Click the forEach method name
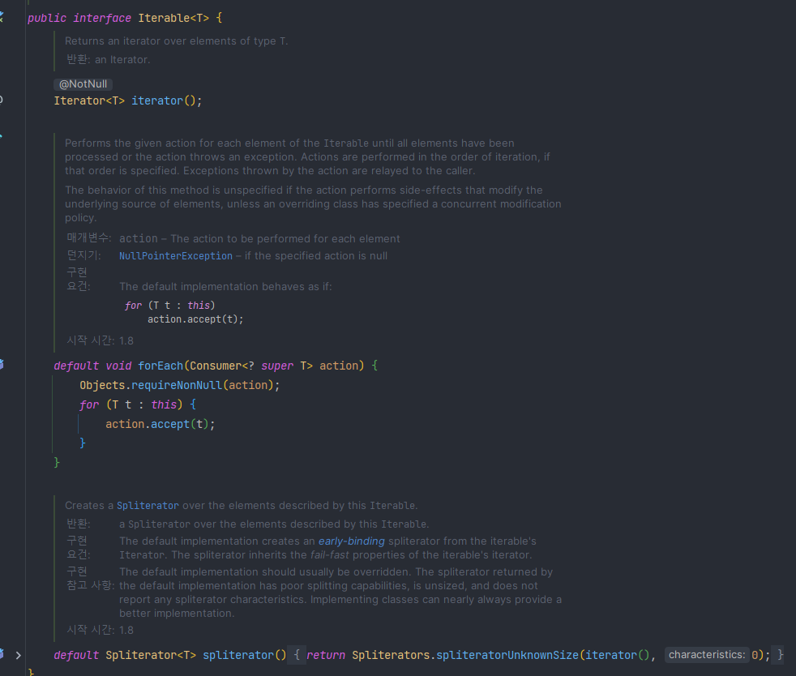 pyautogui.click(x=160, y=366)
